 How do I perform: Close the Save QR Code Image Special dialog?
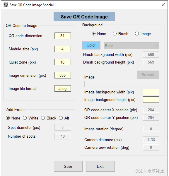pos(163,5)
